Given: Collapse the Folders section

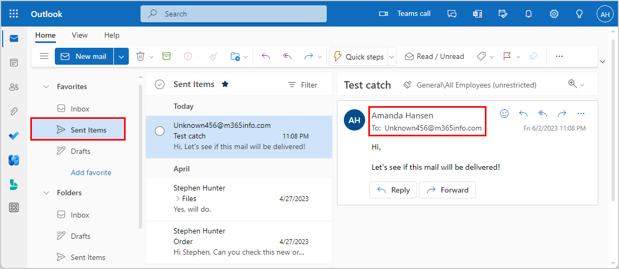Looking at the screenshot, I should 47,193.
